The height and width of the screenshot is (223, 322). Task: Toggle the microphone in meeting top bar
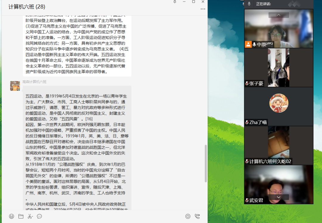(249, 4)
